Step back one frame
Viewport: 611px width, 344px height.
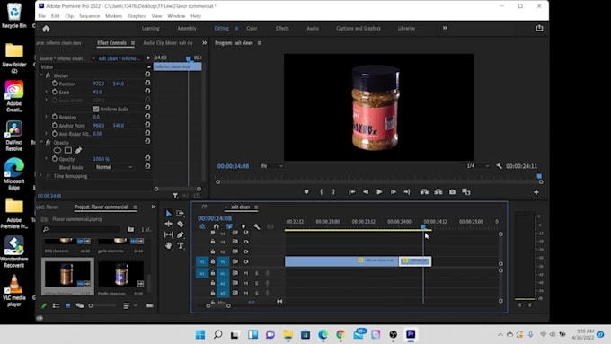coord(365,191)
